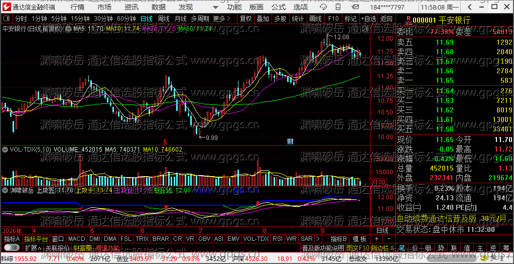Open the 公式 menu
Viewport: 514px width, 264px height.
point(278,7)
